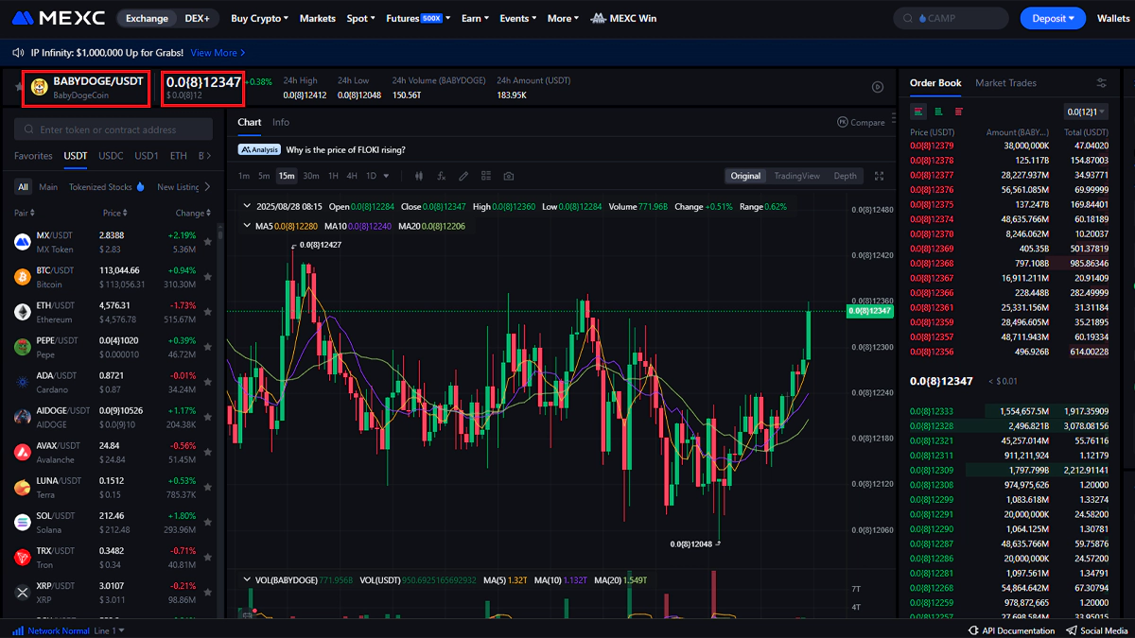Favorite BABYDOGE/USDT with header star

click(x=19, y=87)
